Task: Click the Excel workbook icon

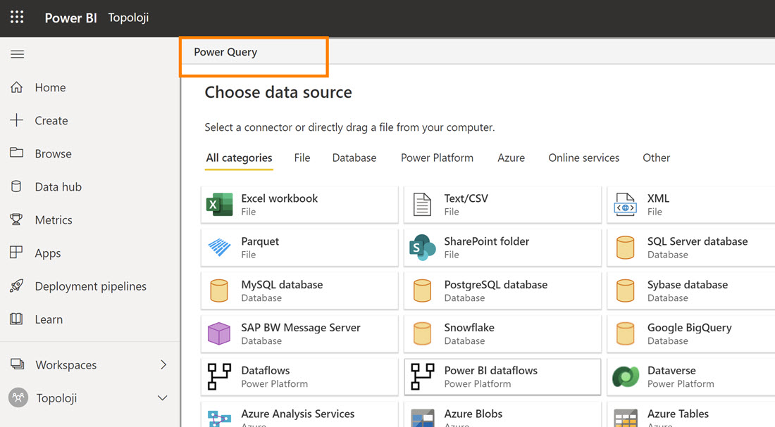Action: pos(219,205)
